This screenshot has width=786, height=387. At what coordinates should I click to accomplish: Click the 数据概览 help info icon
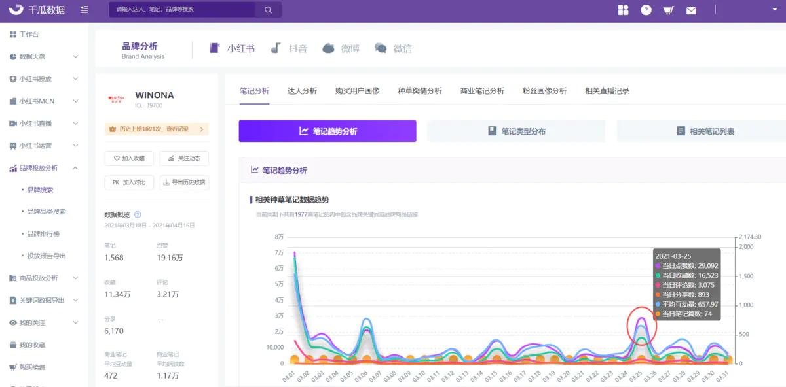point(138,214)
